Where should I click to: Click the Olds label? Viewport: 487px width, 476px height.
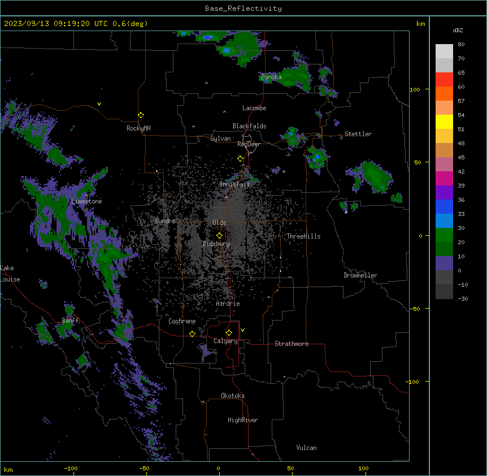(219, 223)
